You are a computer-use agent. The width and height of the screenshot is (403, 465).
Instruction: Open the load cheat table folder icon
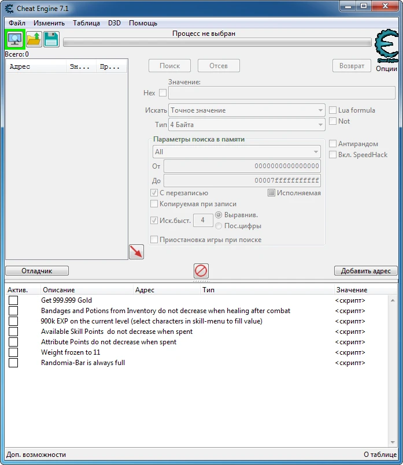click(x=34, y=39)
